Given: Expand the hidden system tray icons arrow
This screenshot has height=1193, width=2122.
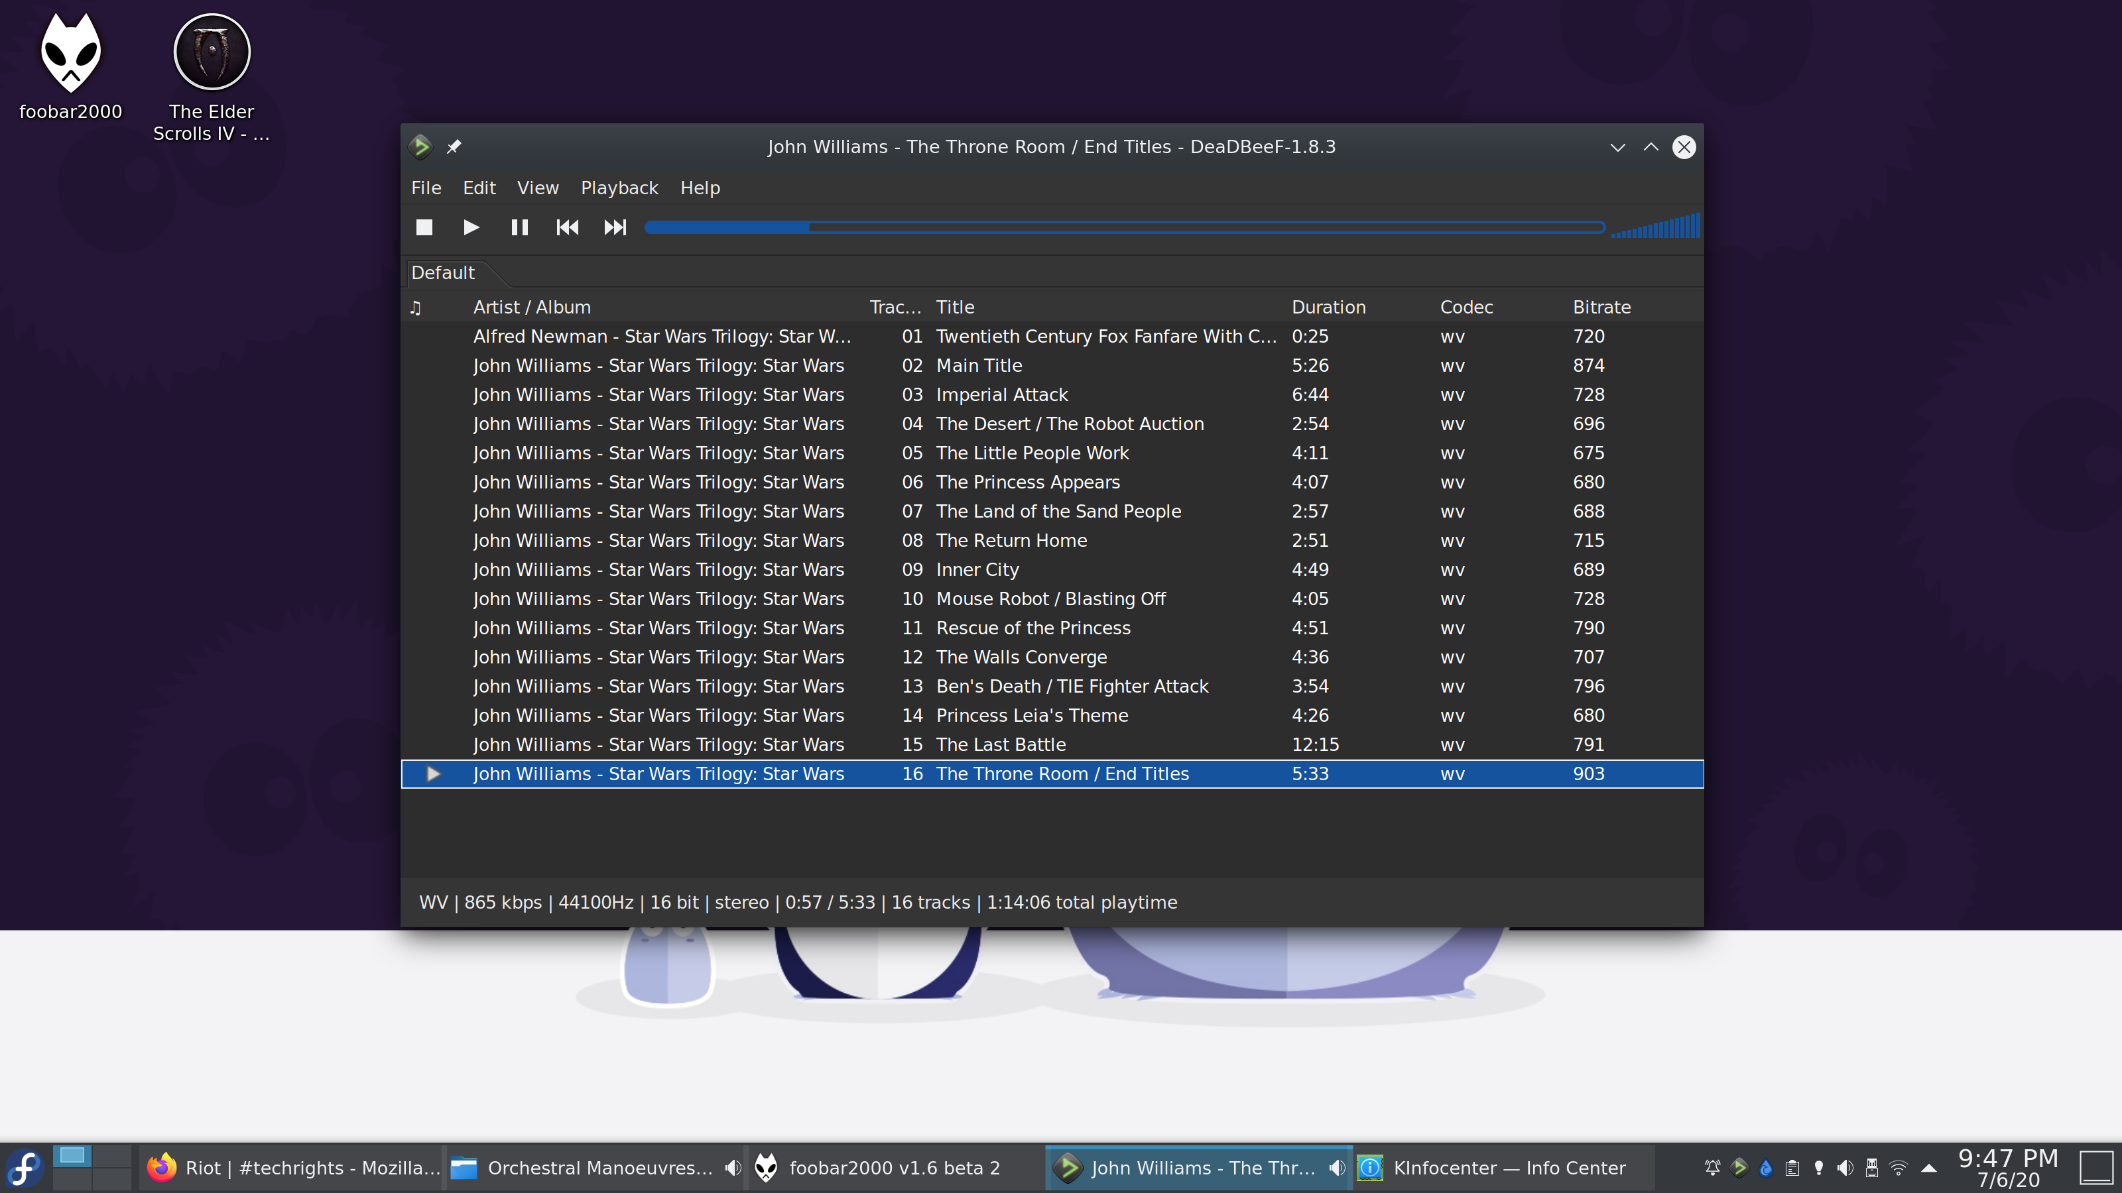Looking at the screenshot, I should pos(1928,1167).
